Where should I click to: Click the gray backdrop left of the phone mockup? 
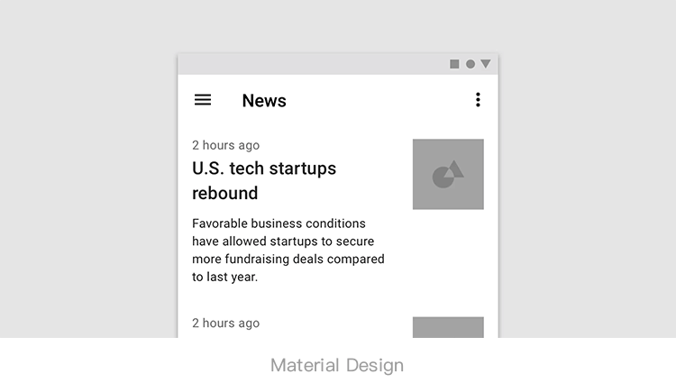(x=90, y=180)
